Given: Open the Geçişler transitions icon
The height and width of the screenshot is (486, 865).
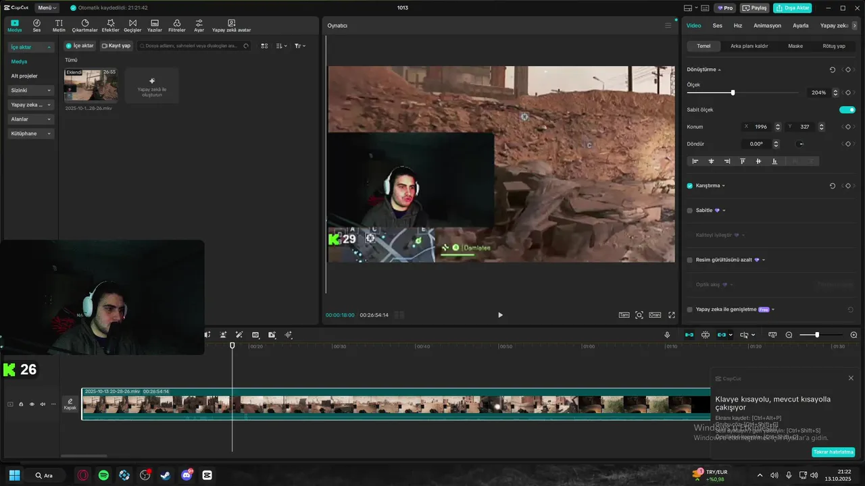Looking at the screenshot, I should coord(132,26).
